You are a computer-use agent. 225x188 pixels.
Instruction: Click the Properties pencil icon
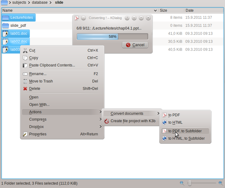point(25,134)
